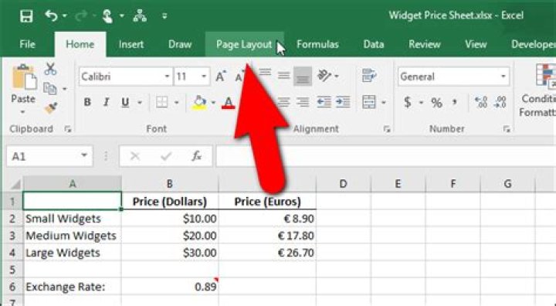Click Merge & Center icon

[369, 103]
